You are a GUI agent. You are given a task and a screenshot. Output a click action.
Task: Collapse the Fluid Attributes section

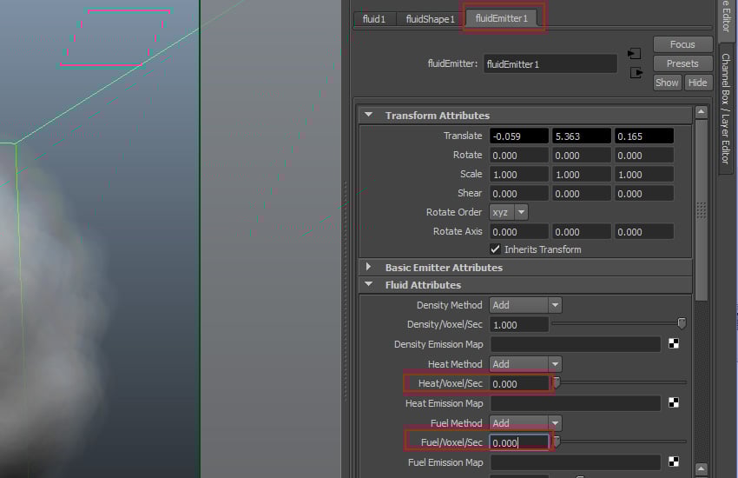[368, 284]
